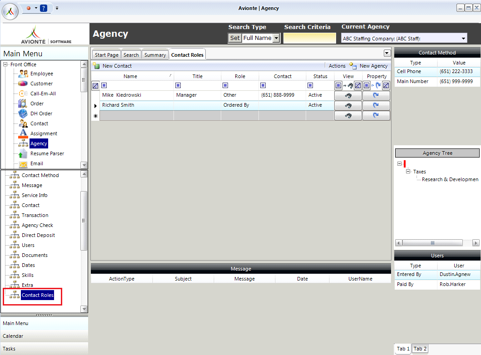Image resolution: width=481 pixels, height=355 pixels.
Task: View Mike Kiedrowski's contact record
Action: 348,95
